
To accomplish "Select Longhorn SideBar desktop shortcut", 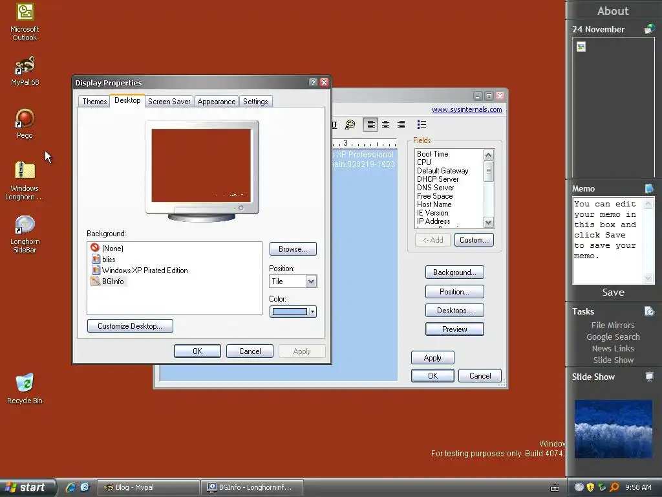I will [25, 234].
